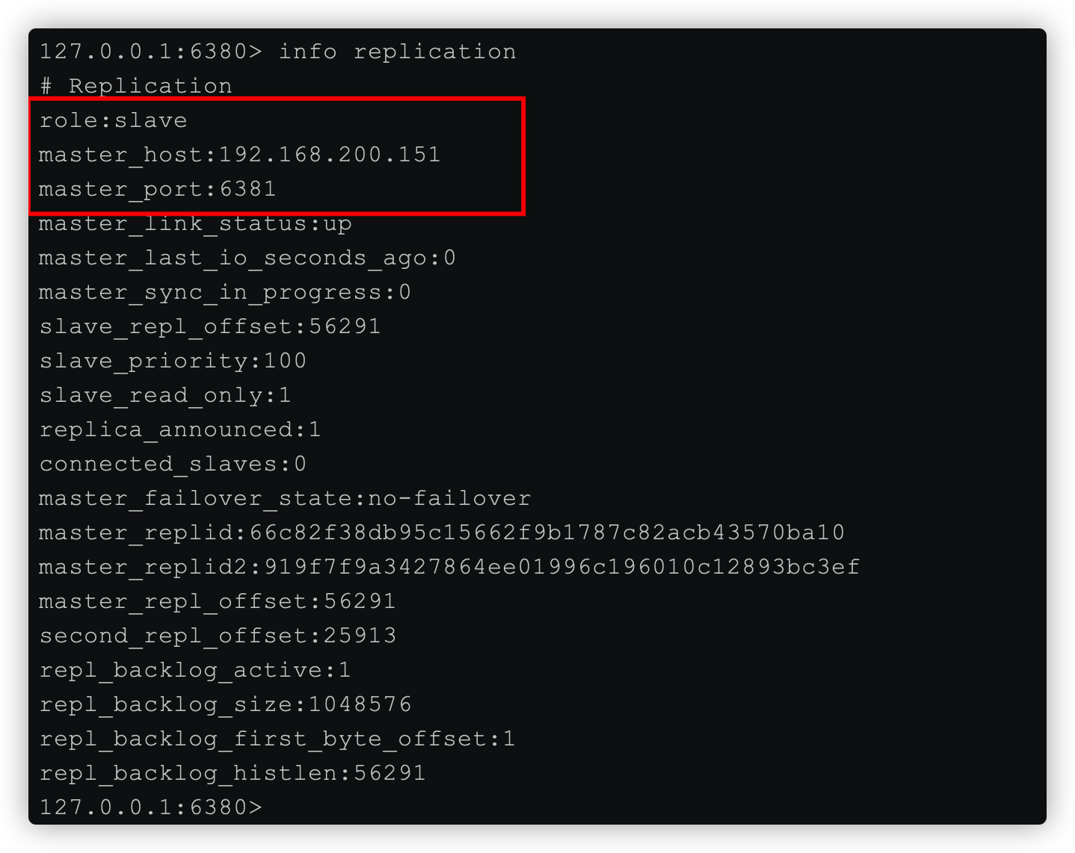Click the 'master_port:6381' line
Image resolution: width=1075 pixels, height=853 pixels.
158,189
